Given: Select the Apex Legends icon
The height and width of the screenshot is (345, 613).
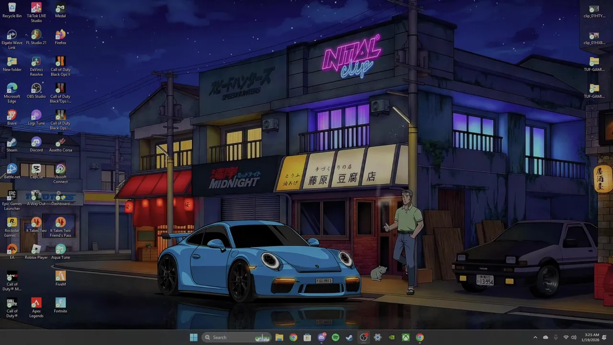Looking at the screenshot, I should (x=36, y=308).
